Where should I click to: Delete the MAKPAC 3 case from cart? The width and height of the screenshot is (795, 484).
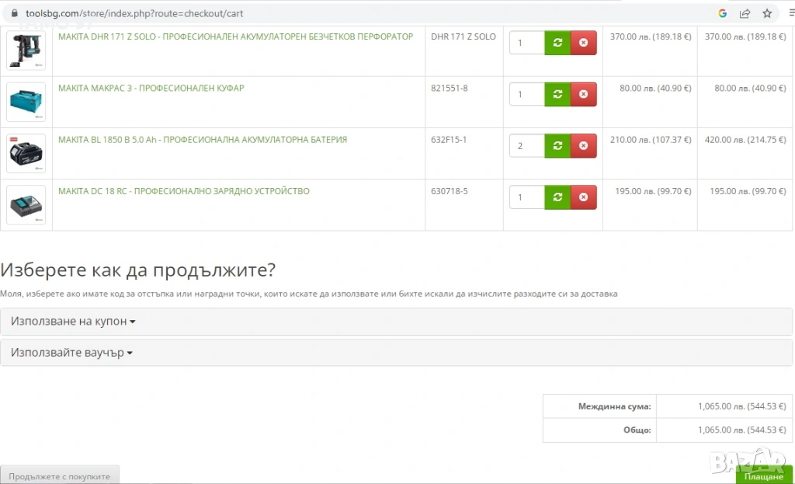point(583,94)
